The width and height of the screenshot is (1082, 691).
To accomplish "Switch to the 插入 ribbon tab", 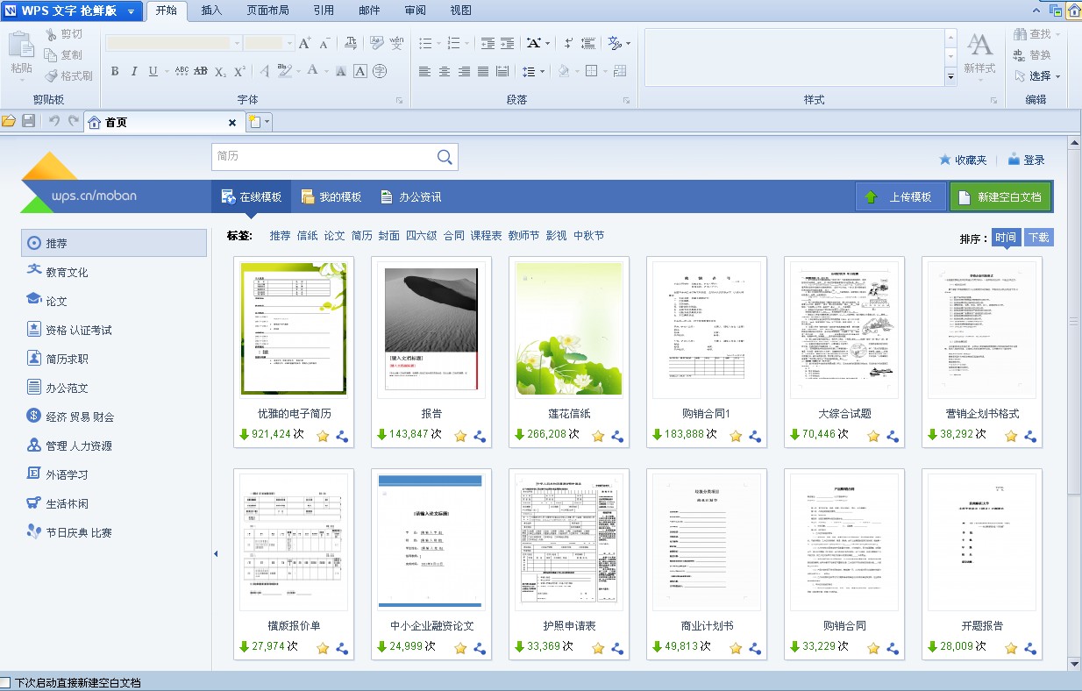I will (211, 11).
